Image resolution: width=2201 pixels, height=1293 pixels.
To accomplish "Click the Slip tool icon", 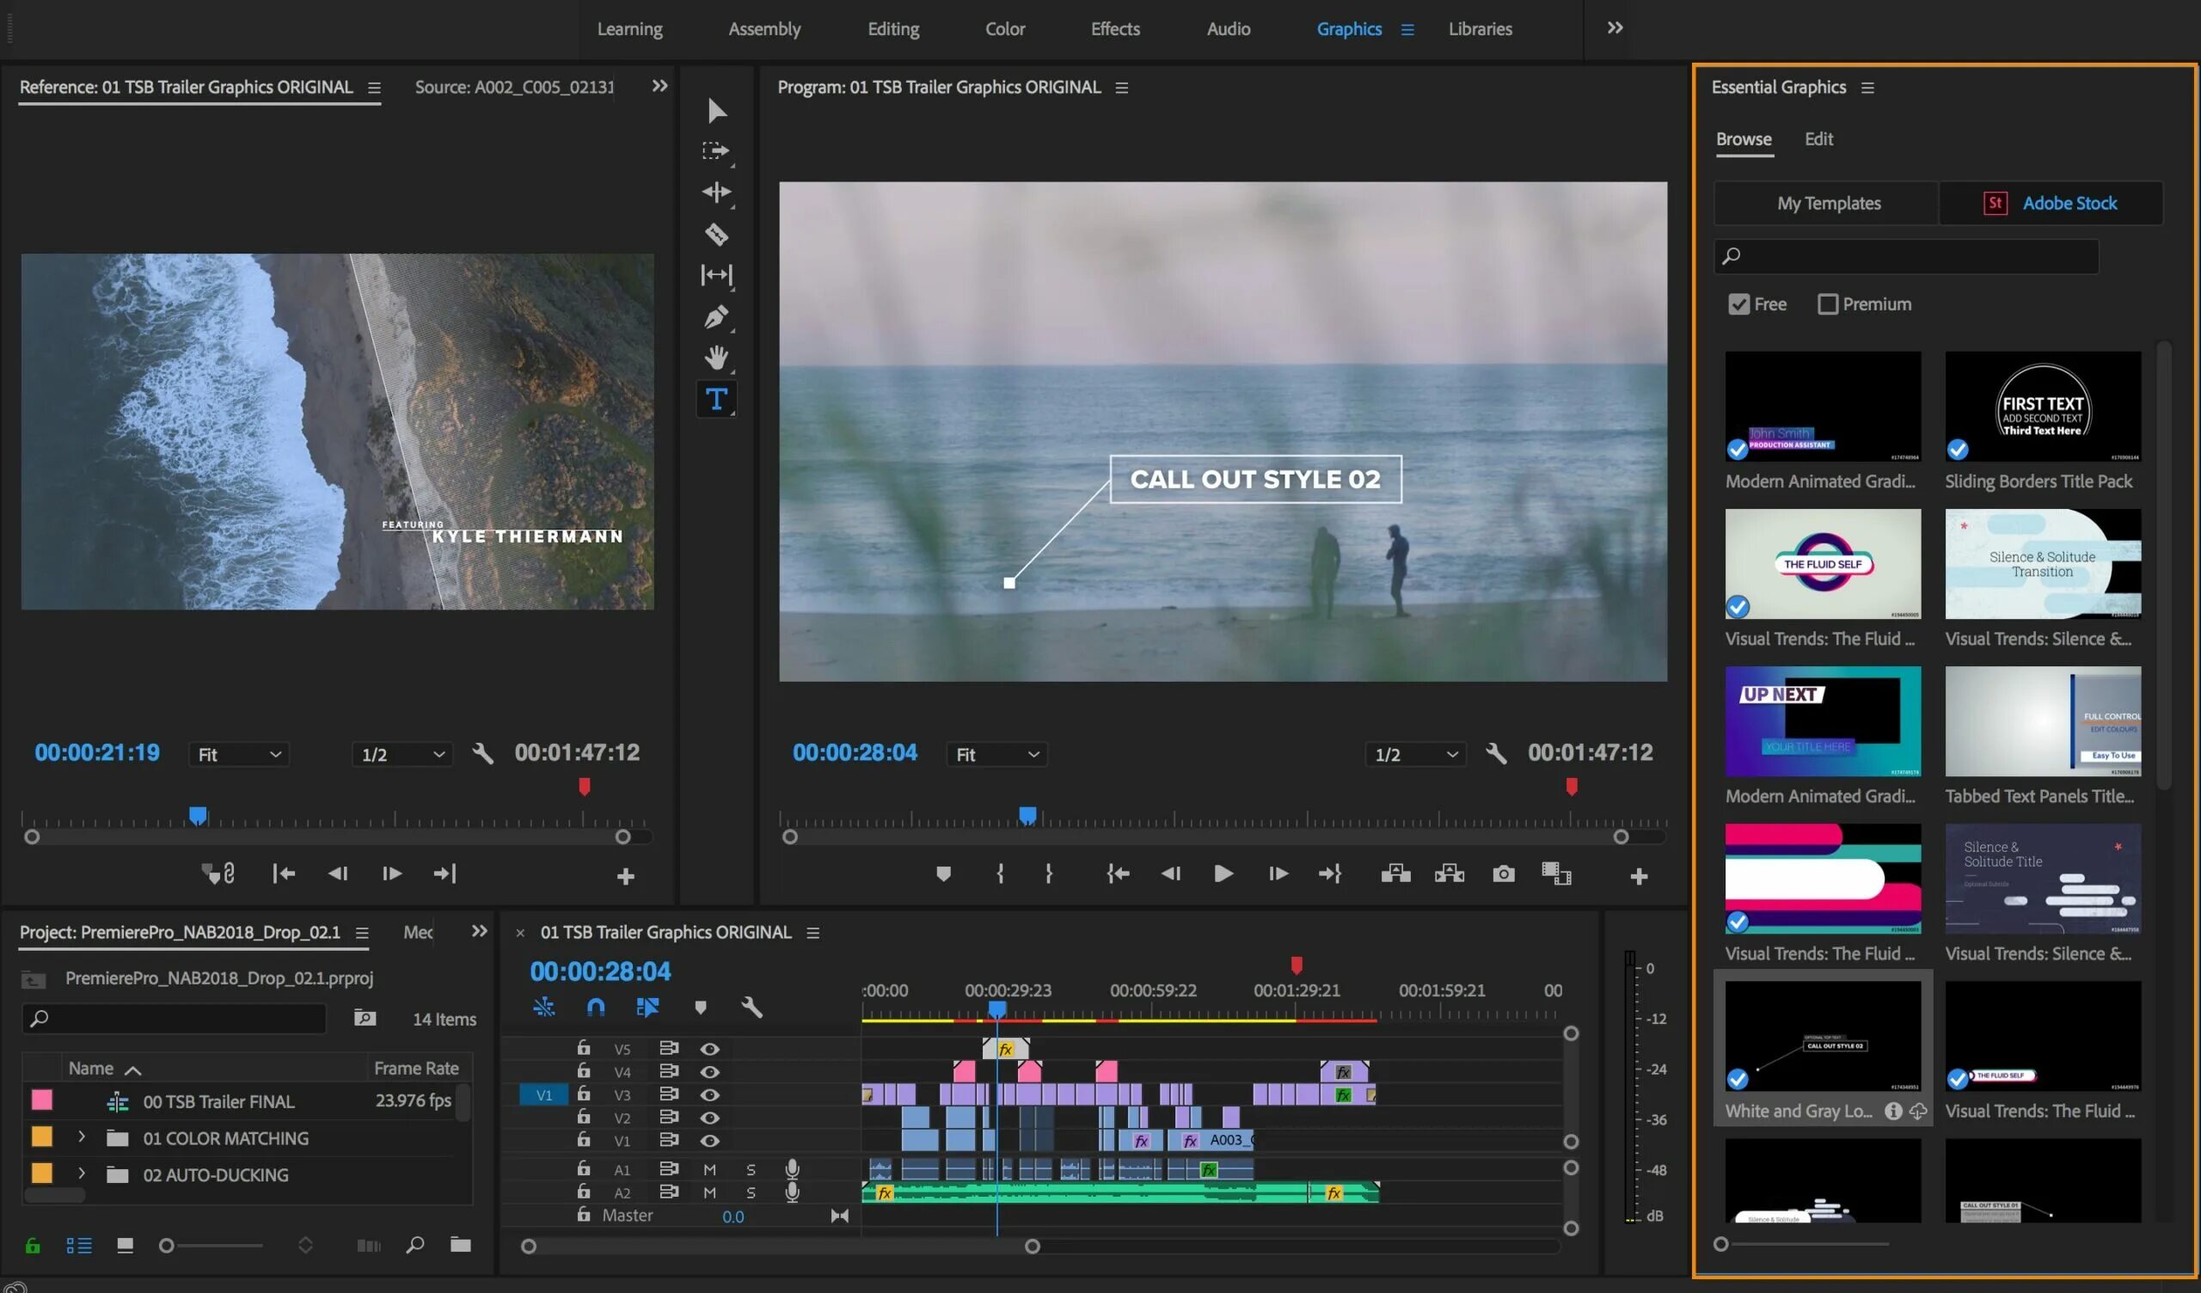I will tap(715, 274).
